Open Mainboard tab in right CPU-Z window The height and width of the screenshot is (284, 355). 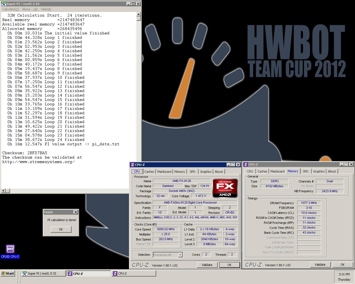[277, 171]
